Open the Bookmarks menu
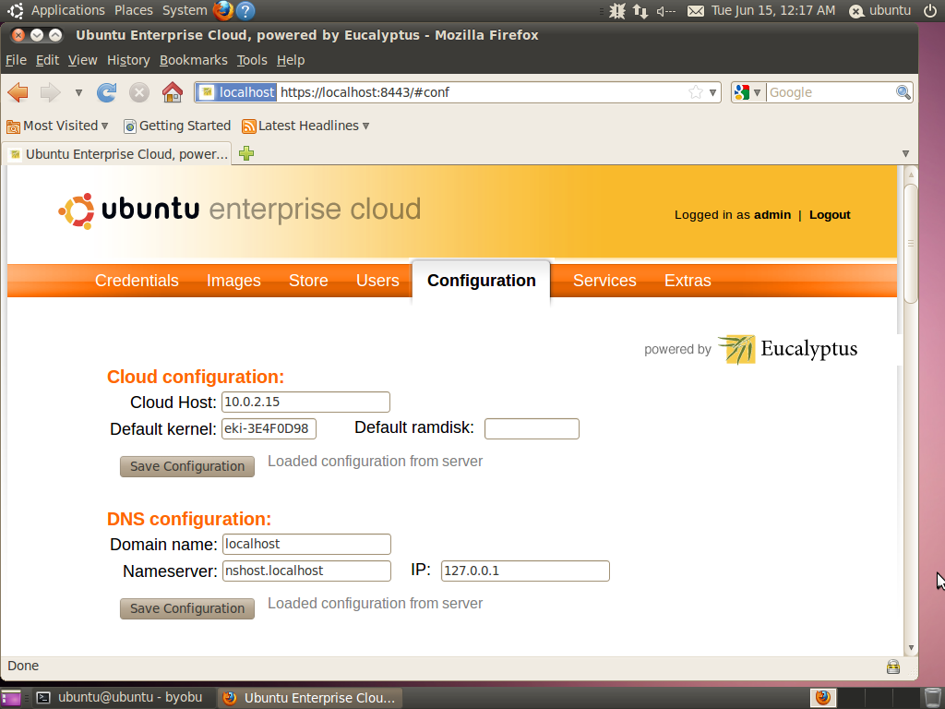This screenshot has height=709, width=945. tap(194, 60)
